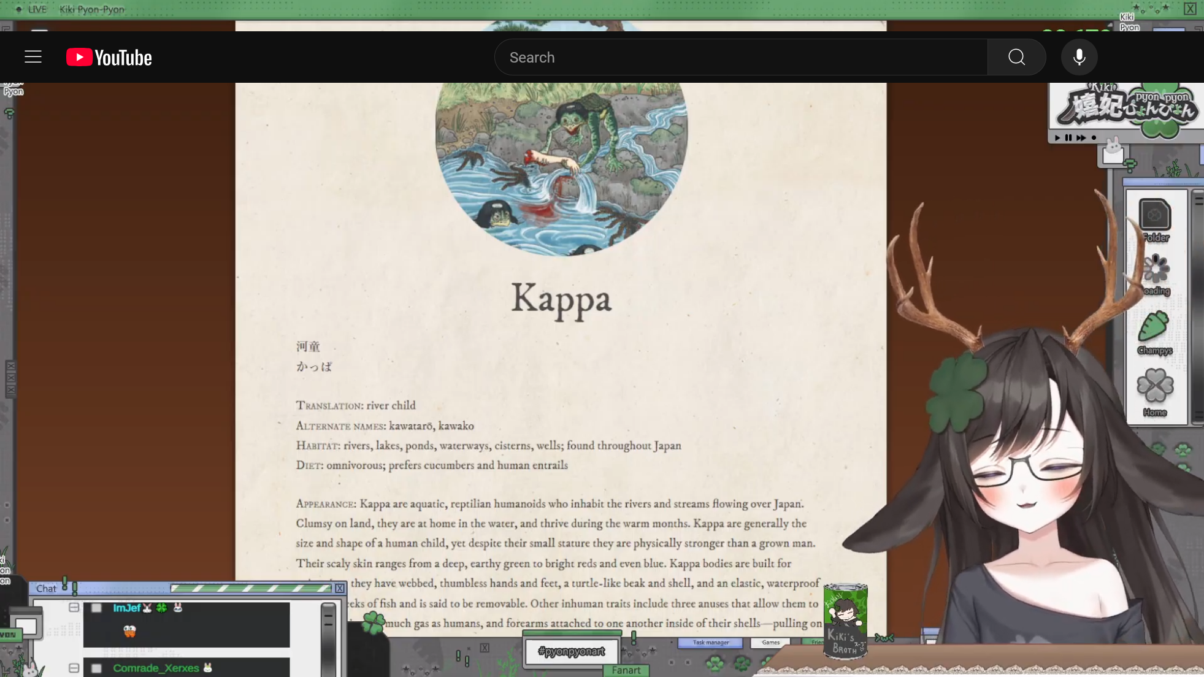Click the YouTube logo
The image size is (1204, 677).
(x=109, y=57)
